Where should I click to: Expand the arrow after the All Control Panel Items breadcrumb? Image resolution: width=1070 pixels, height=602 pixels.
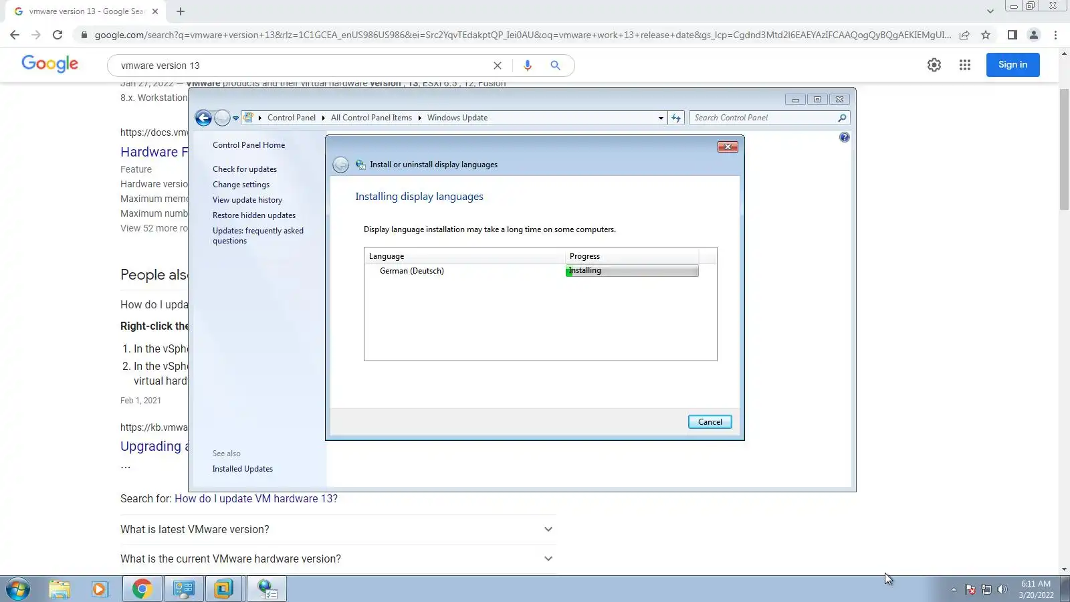pos(419,118)
